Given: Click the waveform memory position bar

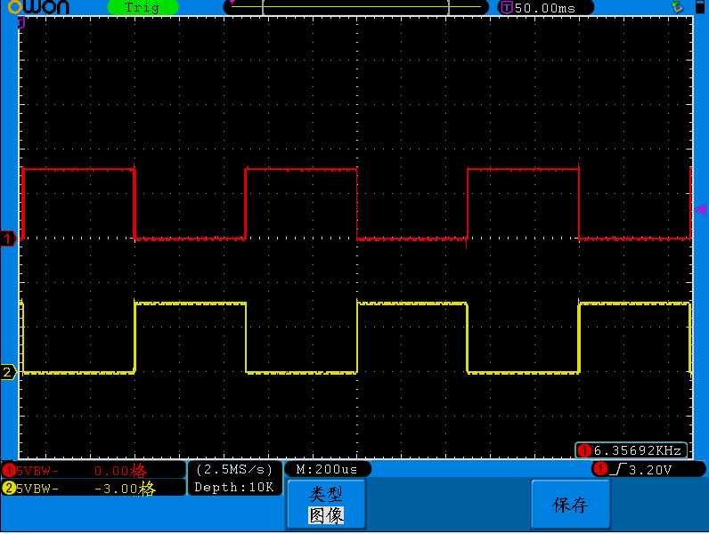Looking at the screenshot, I should [x=356, y=7].
